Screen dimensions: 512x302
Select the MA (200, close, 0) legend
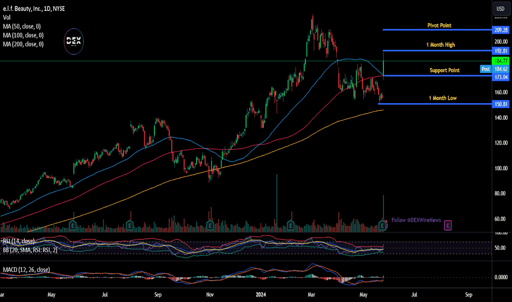[x=23, y=44]
